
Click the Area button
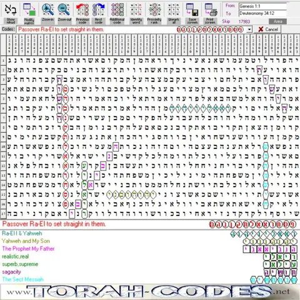point(277,21)
